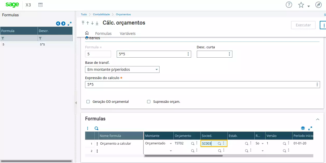The width and height of the screenshot is (326, 163).
Task: Toggle the Supressão orçam. checkbox
Action: click(149, 102)
